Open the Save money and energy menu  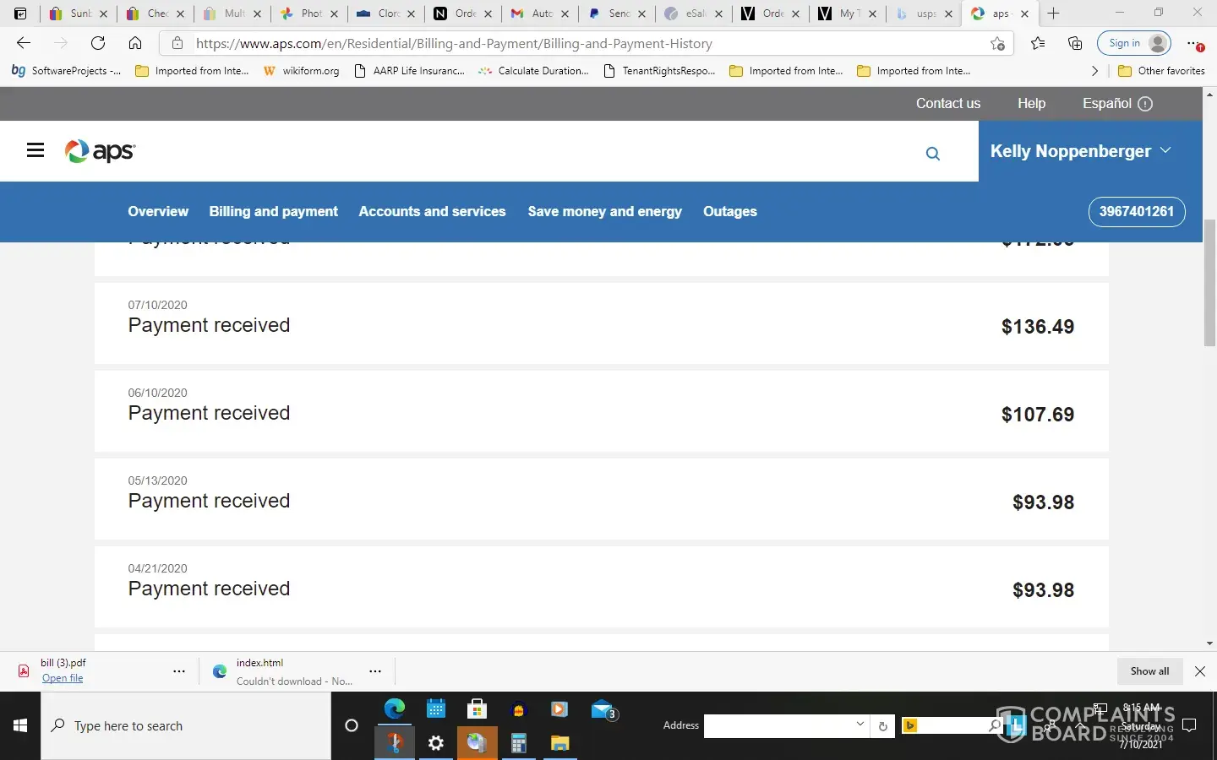[x=604, y=211]
